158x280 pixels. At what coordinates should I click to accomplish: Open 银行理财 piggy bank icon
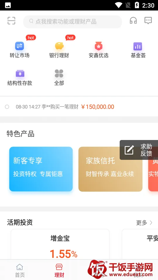pyautogui.click(x=59, y=46)
